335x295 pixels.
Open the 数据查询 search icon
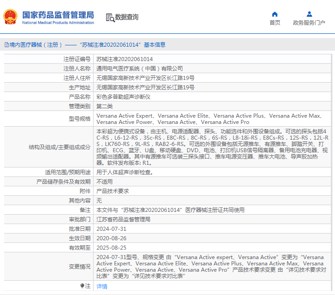[110, 18]
